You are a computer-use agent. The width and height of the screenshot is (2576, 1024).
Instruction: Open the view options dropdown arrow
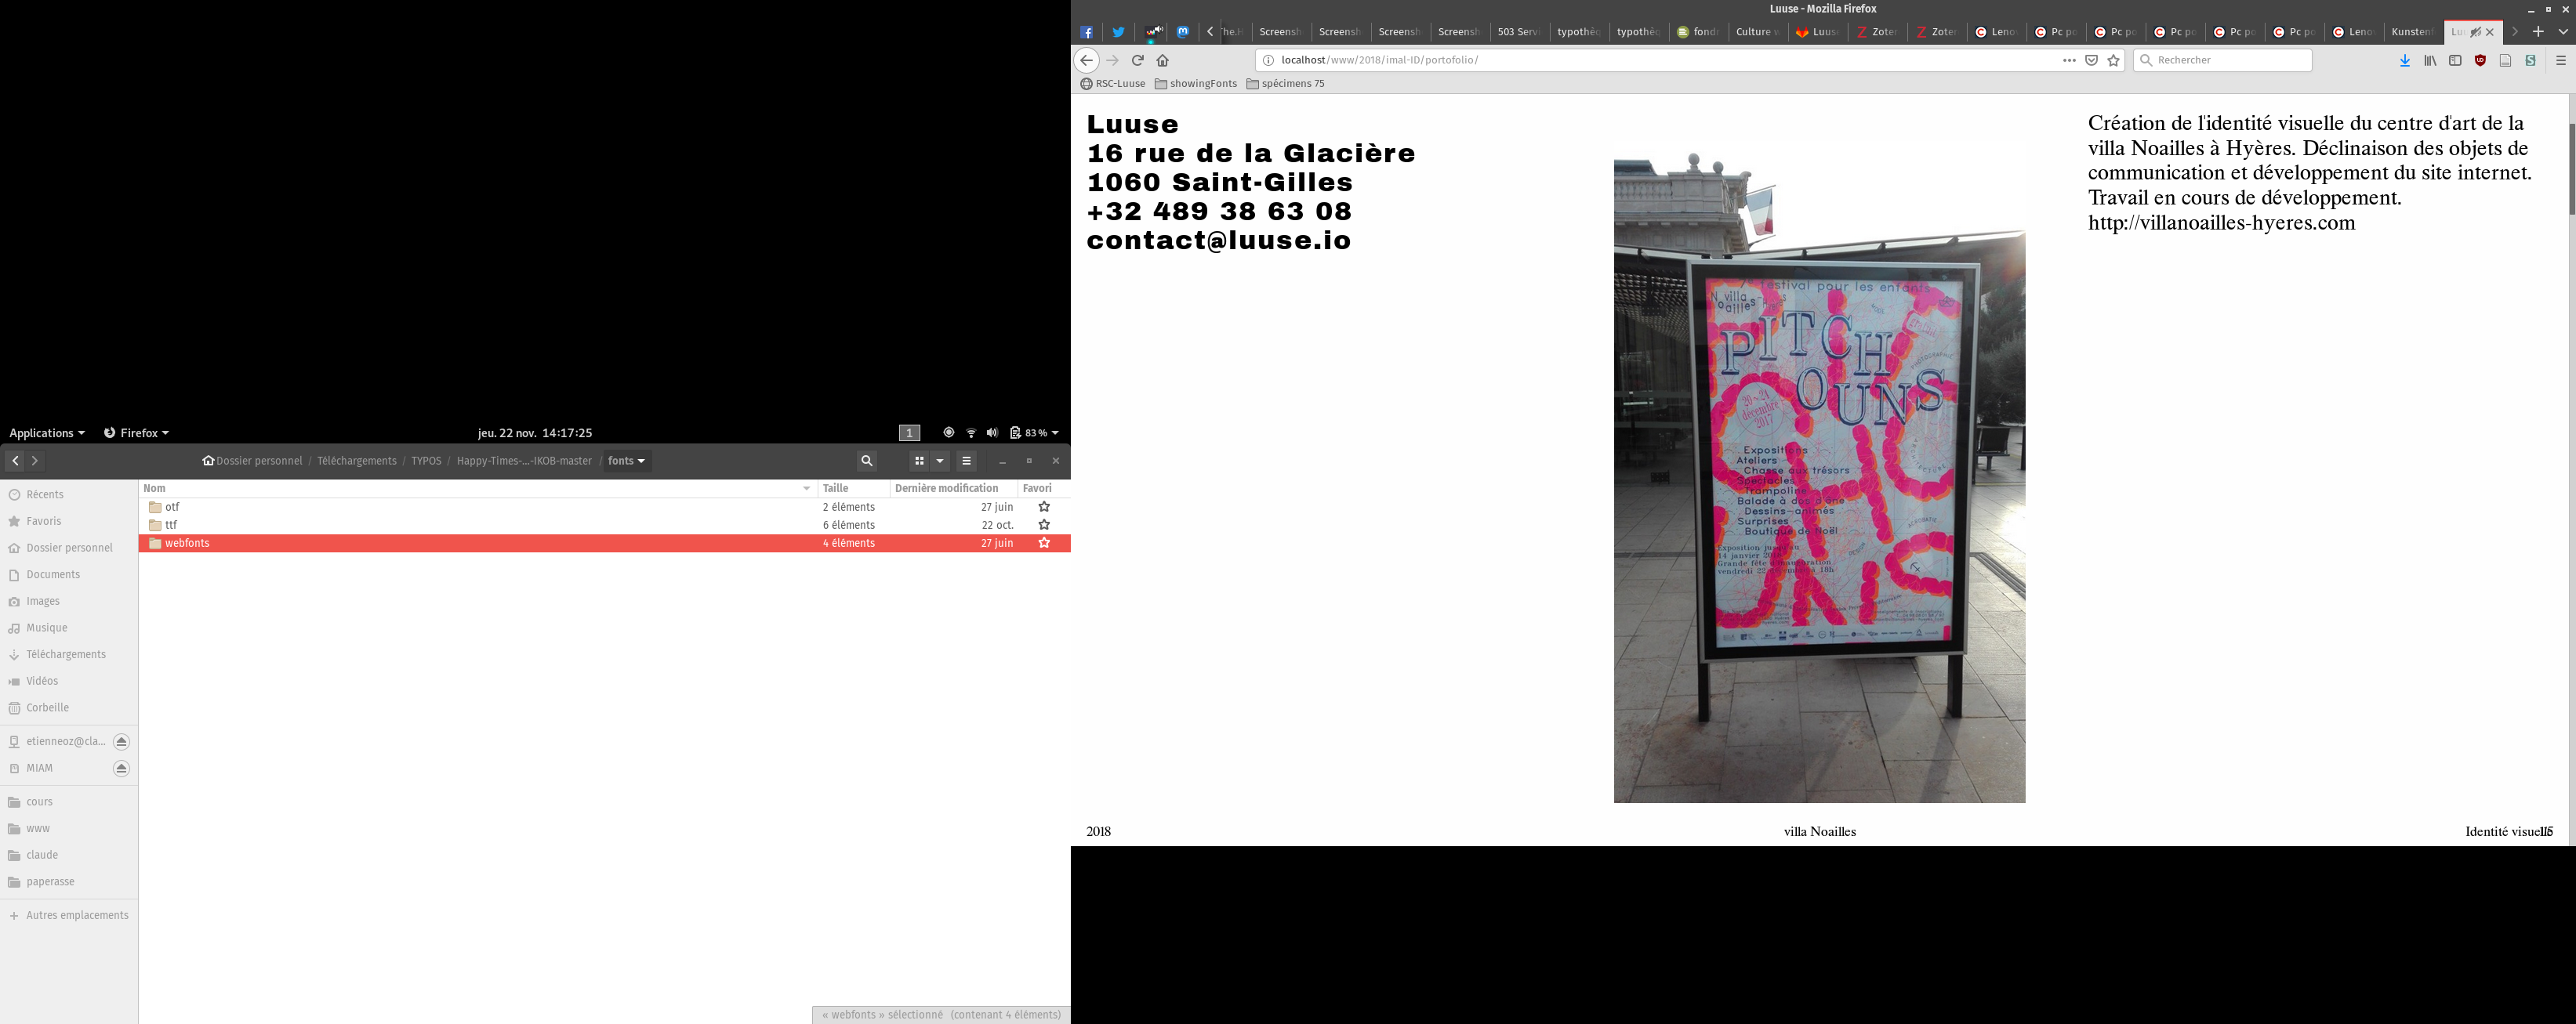point(940,461)
